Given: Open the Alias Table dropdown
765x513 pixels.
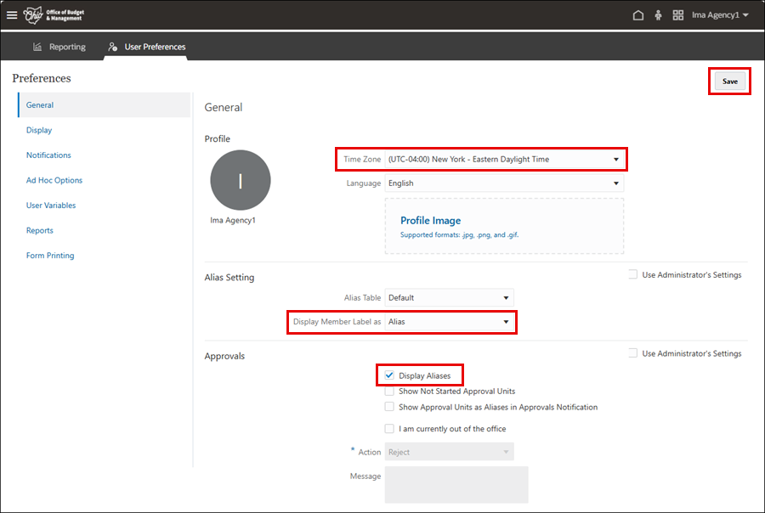Looking at the screenshot, I should [x=449, y=297].
